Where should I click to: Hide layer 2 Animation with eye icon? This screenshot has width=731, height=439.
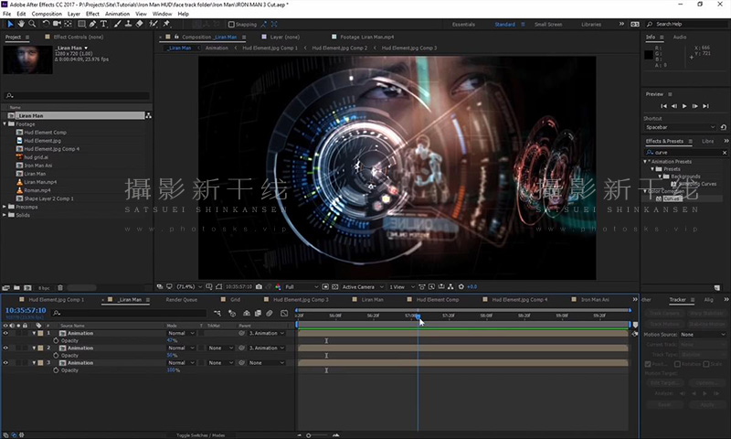pyautogui.click(x=5, y=348)
